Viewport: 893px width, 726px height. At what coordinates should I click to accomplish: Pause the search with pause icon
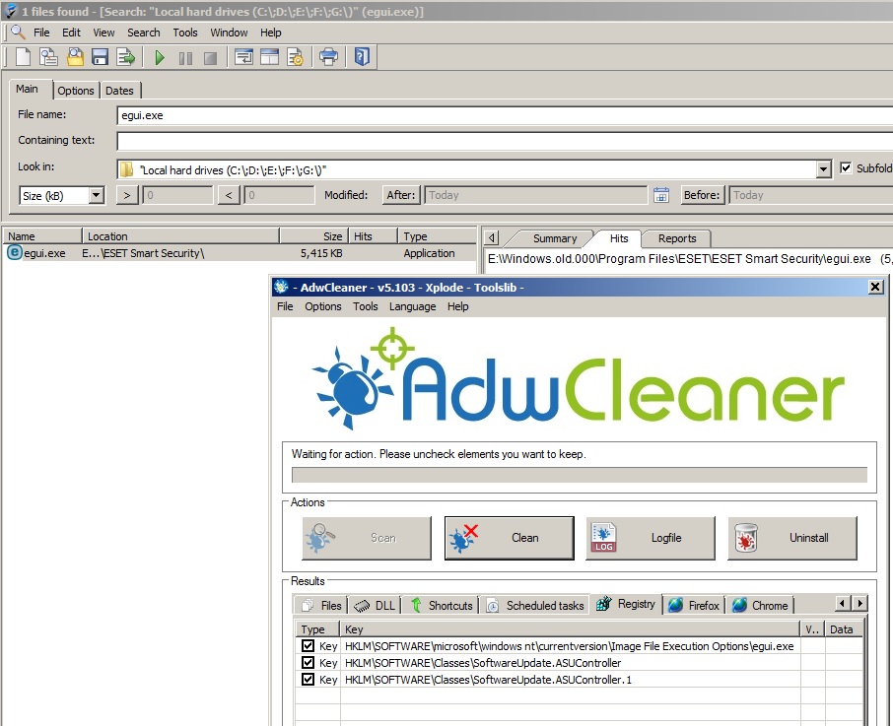click(x=185, y=58)
